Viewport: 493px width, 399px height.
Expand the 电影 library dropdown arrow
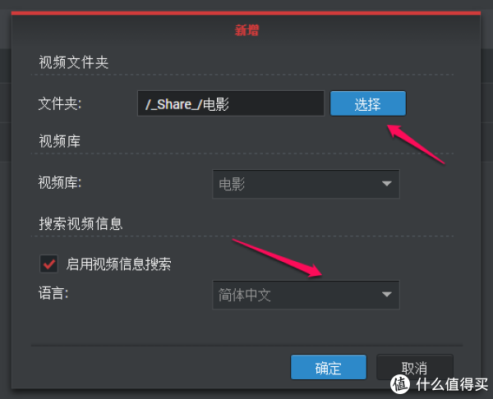tap(386, 184)
